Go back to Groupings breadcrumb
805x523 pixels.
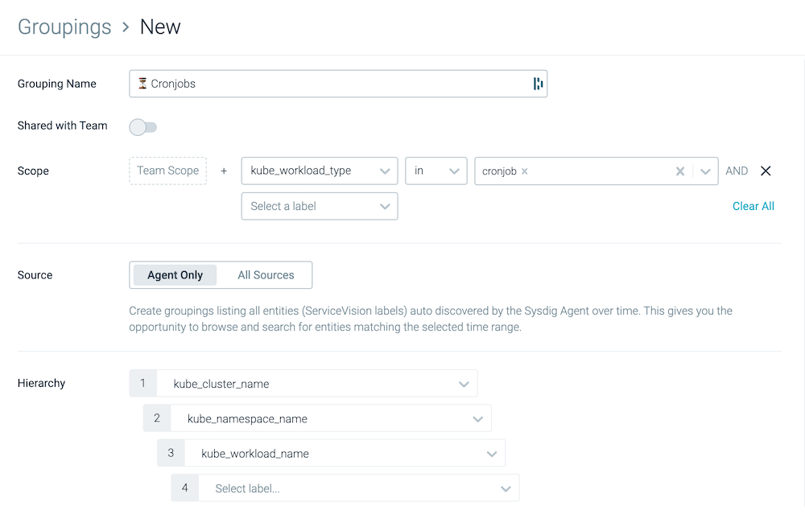pos(64,27)
